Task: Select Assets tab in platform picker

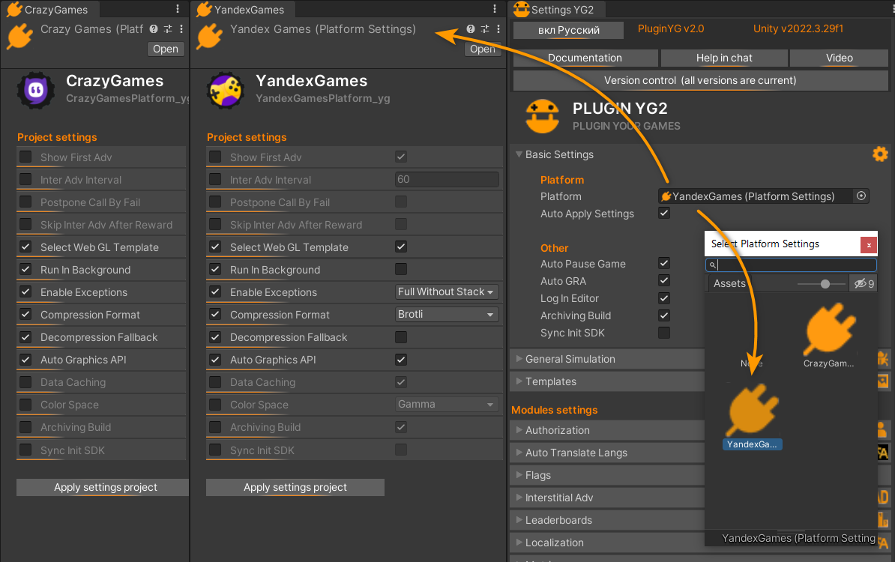Action: (x=729, y=283)
